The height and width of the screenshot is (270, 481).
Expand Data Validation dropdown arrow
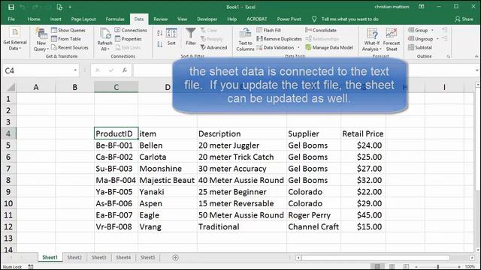298,48
